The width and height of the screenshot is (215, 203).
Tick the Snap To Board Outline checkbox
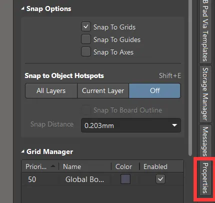(86, 110)
